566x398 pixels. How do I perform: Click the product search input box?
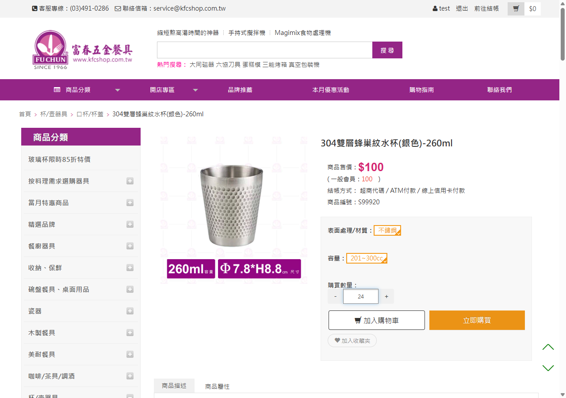[x=265, y=50]
